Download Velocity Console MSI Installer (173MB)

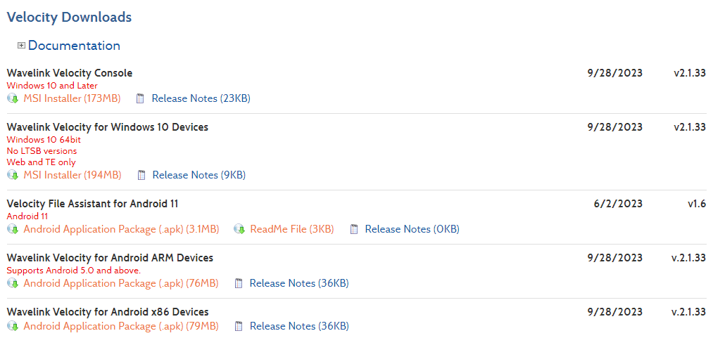click(72, 98)
